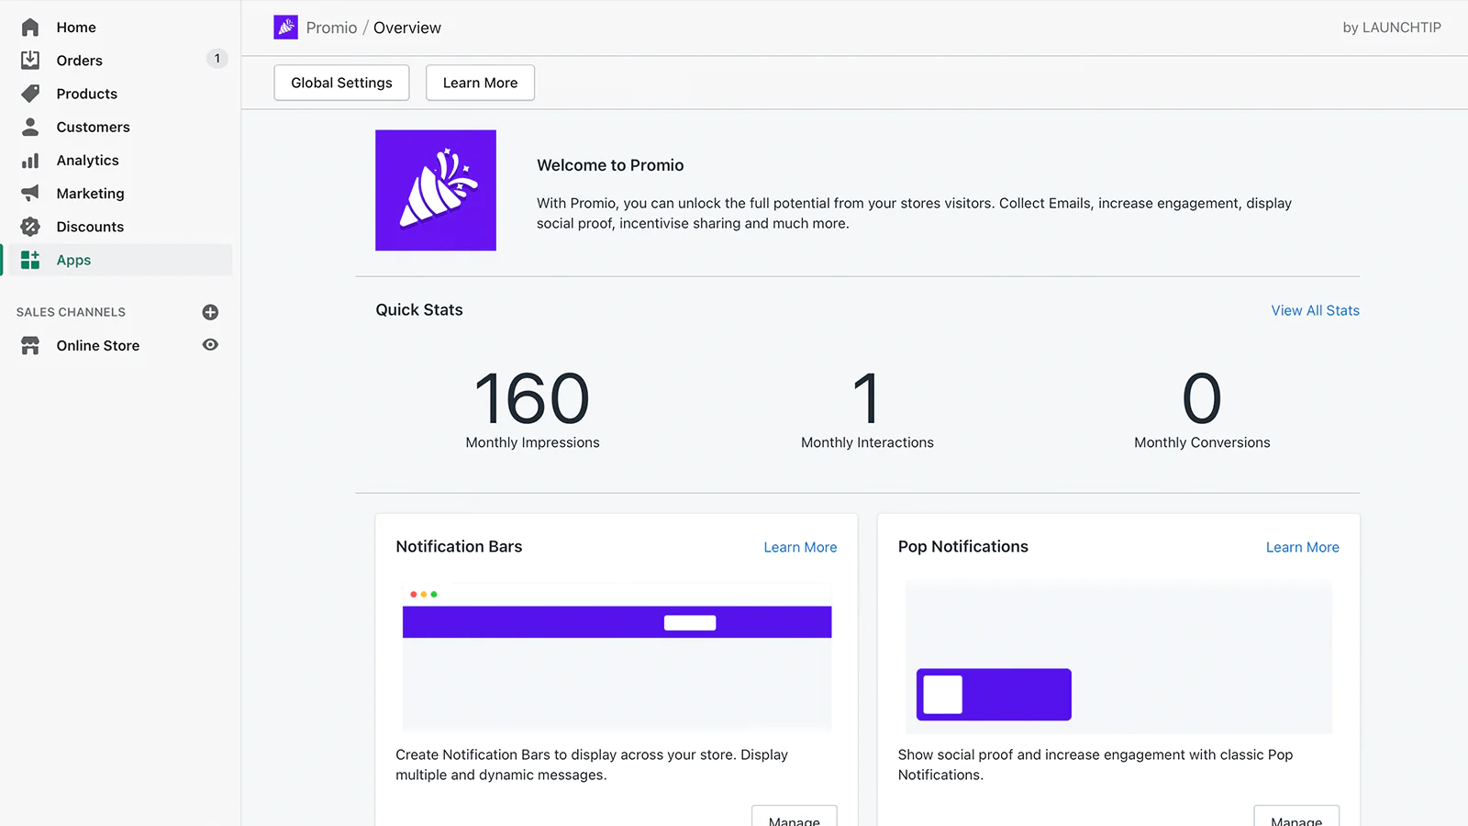Image resolution: width=1468 pixels, height=826 pixels.
Task: Click the Monthly Interactions stat
Action: (x=867, y=408)
